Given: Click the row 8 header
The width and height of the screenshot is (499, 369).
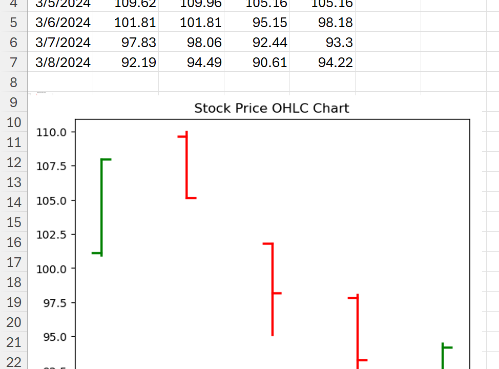Looking at the screenshot, I should (13, 83).
